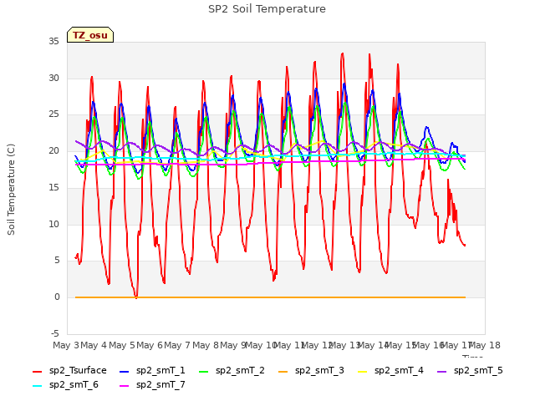Click the 35 y-axis tick label
Viewport: 535px width, 401px height.
(x=53, y=42)
